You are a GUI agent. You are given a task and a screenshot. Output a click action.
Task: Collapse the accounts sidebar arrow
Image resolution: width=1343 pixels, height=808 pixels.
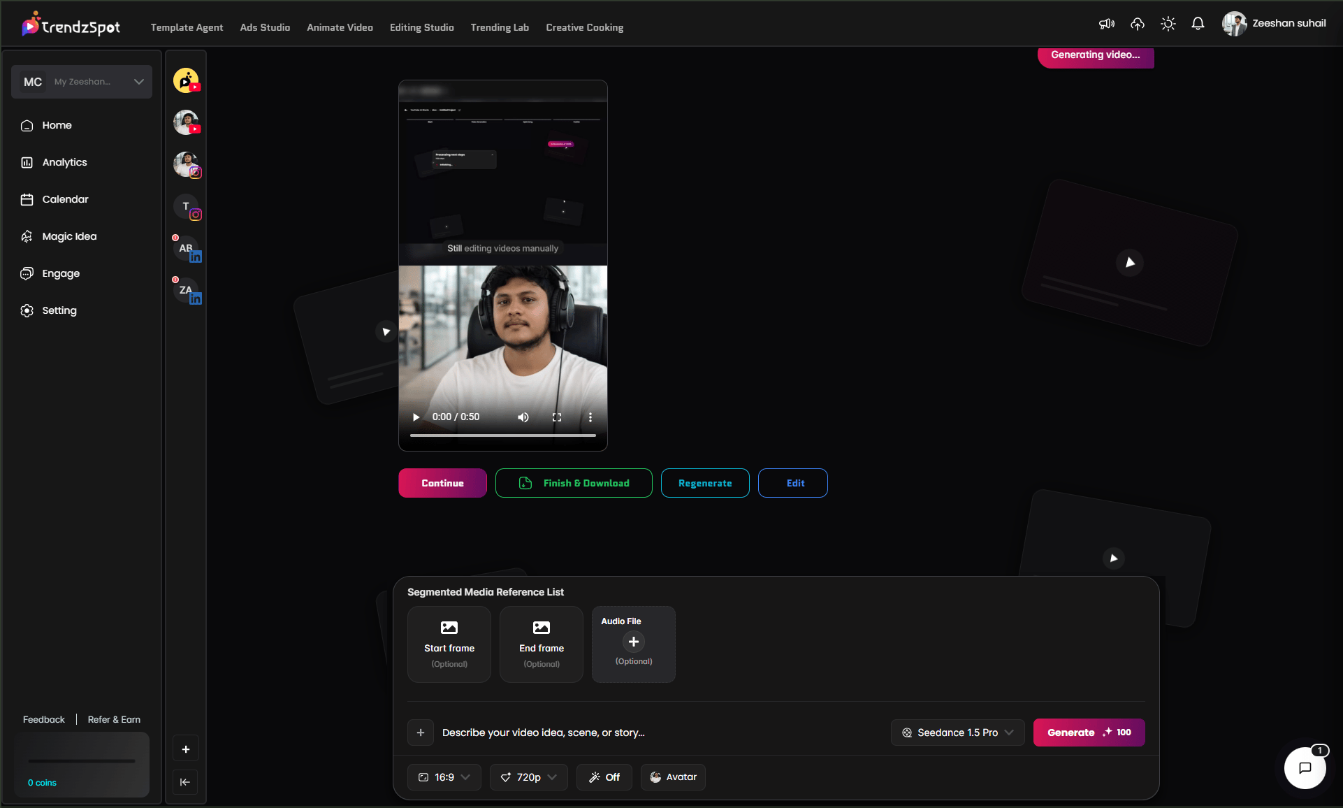[185, 782]
